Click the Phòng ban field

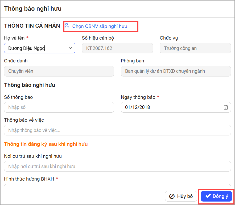(x=176, y=71)
